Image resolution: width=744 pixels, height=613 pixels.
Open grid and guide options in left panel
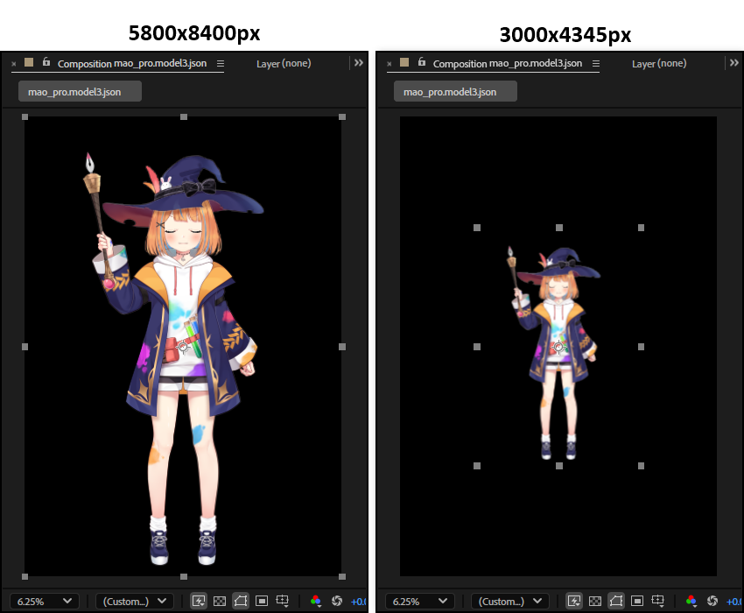(283, 601)
